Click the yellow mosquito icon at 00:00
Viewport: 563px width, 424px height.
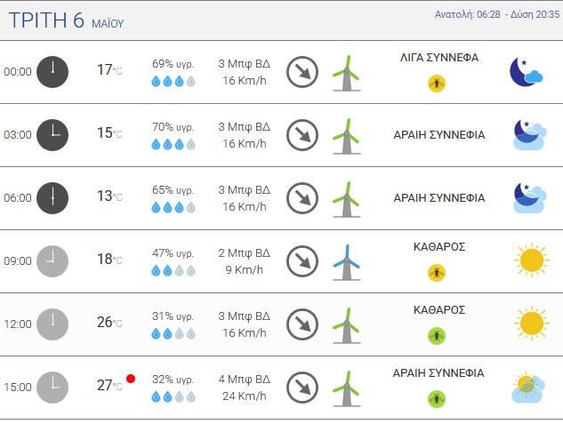point(437,84)
